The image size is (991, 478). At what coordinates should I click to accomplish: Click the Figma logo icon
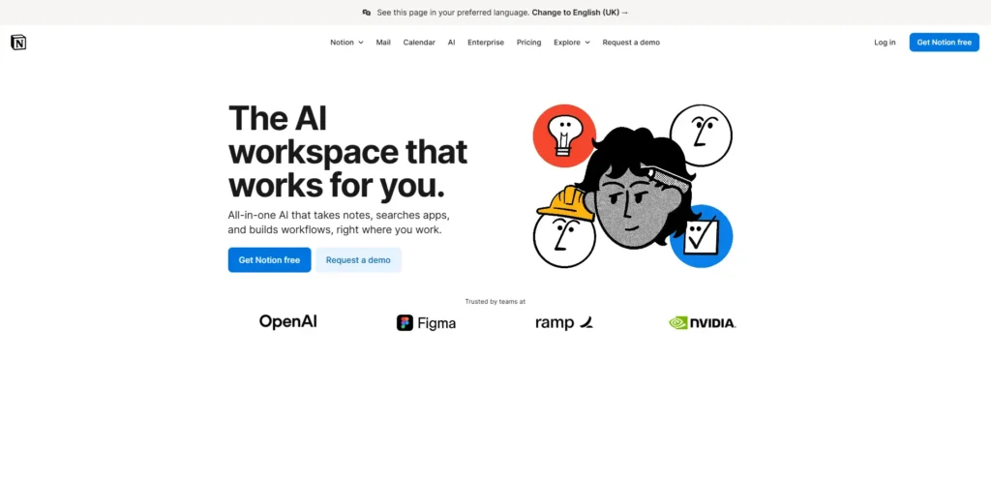coord(405,323)
